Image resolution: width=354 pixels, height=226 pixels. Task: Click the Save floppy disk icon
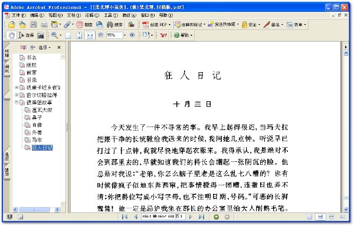(x=34, y=25)
